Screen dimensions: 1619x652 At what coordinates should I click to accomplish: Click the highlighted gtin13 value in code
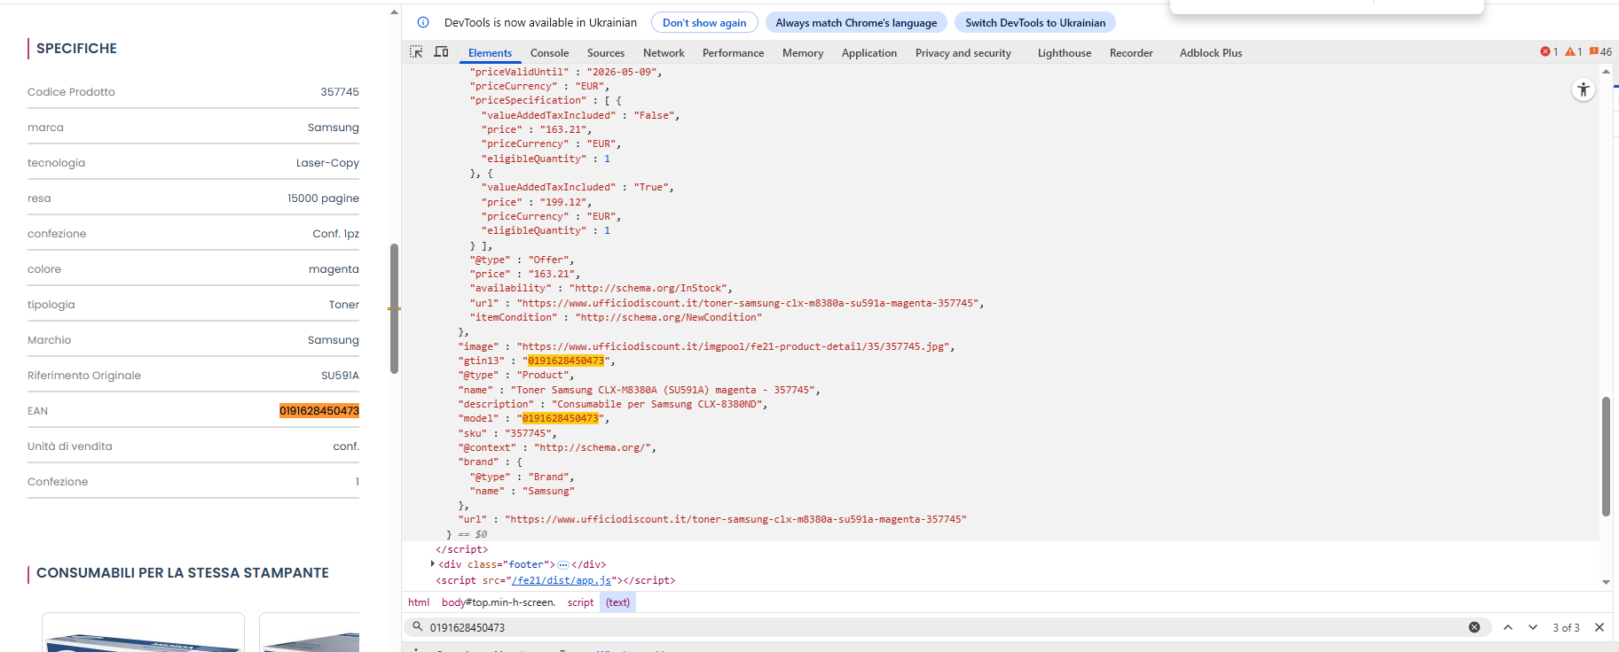click(566, 361)
